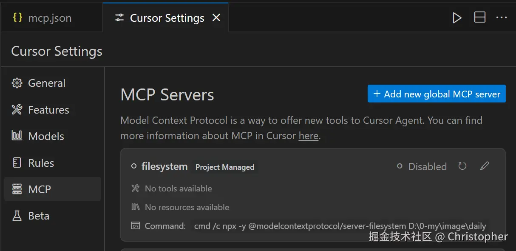516x251 pixels.
Task: Toggle the Disabled status of the filesystem server
Action: coord(422,167)
